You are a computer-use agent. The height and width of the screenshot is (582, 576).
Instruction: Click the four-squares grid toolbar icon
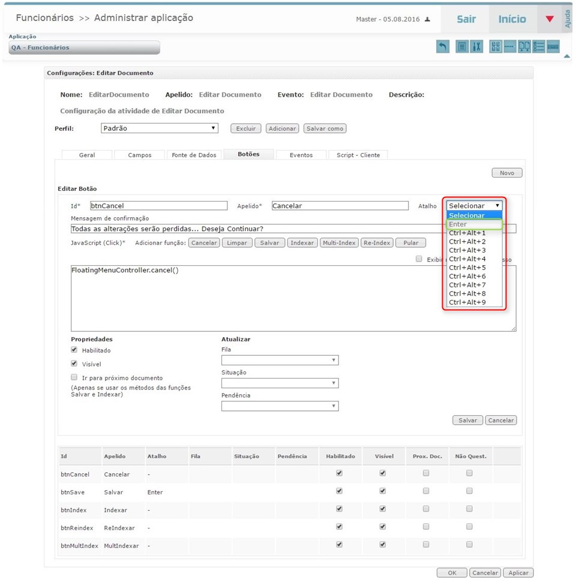click(x=496, y=47)
